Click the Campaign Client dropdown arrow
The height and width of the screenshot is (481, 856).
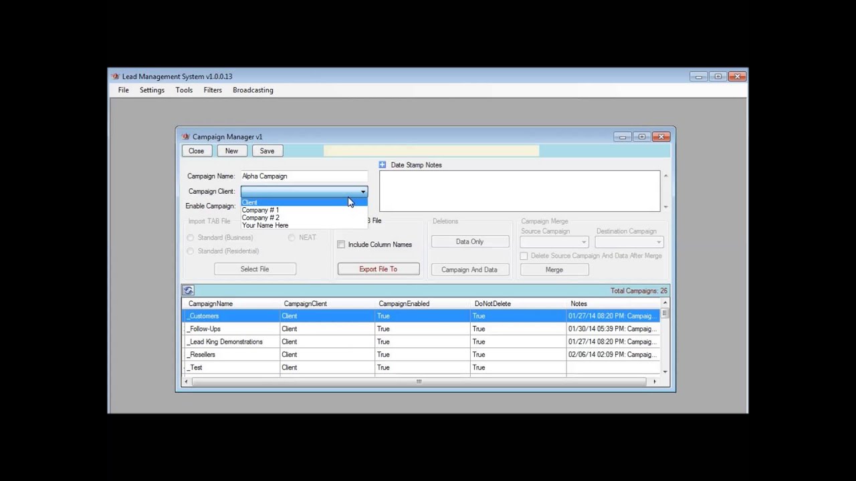click(x=363, y=192)
